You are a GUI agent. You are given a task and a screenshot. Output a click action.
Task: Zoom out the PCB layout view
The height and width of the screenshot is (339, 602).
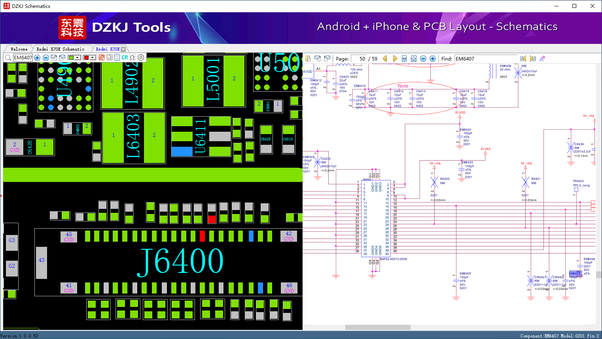pyautogui.click(x=46, y=58)
